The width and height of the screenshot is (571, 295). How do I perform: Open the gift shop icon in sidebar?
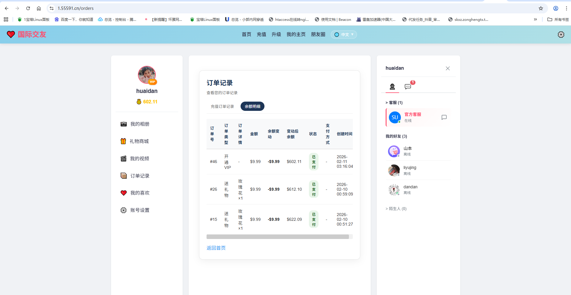click(123, 141)
